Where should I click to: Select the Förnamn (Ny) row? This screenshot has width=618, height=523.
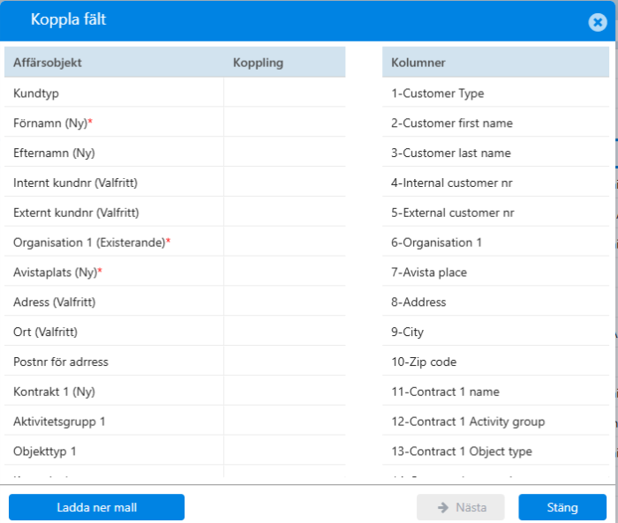point(175,123)
